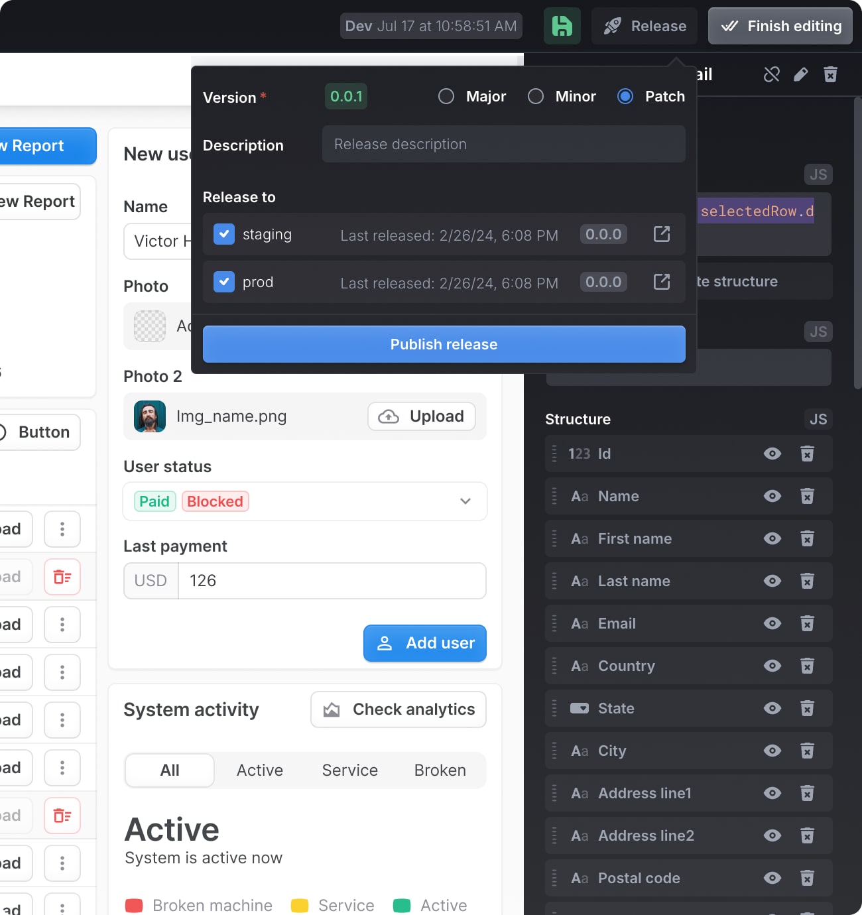Click the Upload cloud icon for Img_name.png

tap(389, 416)
